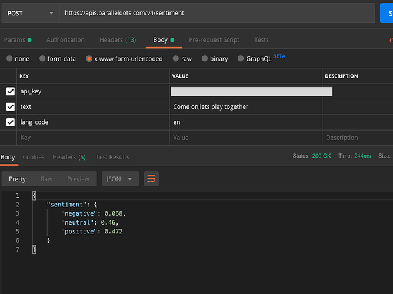Expand the JSON format dropdown
The image size is (393, 294).
pos(120,179)
